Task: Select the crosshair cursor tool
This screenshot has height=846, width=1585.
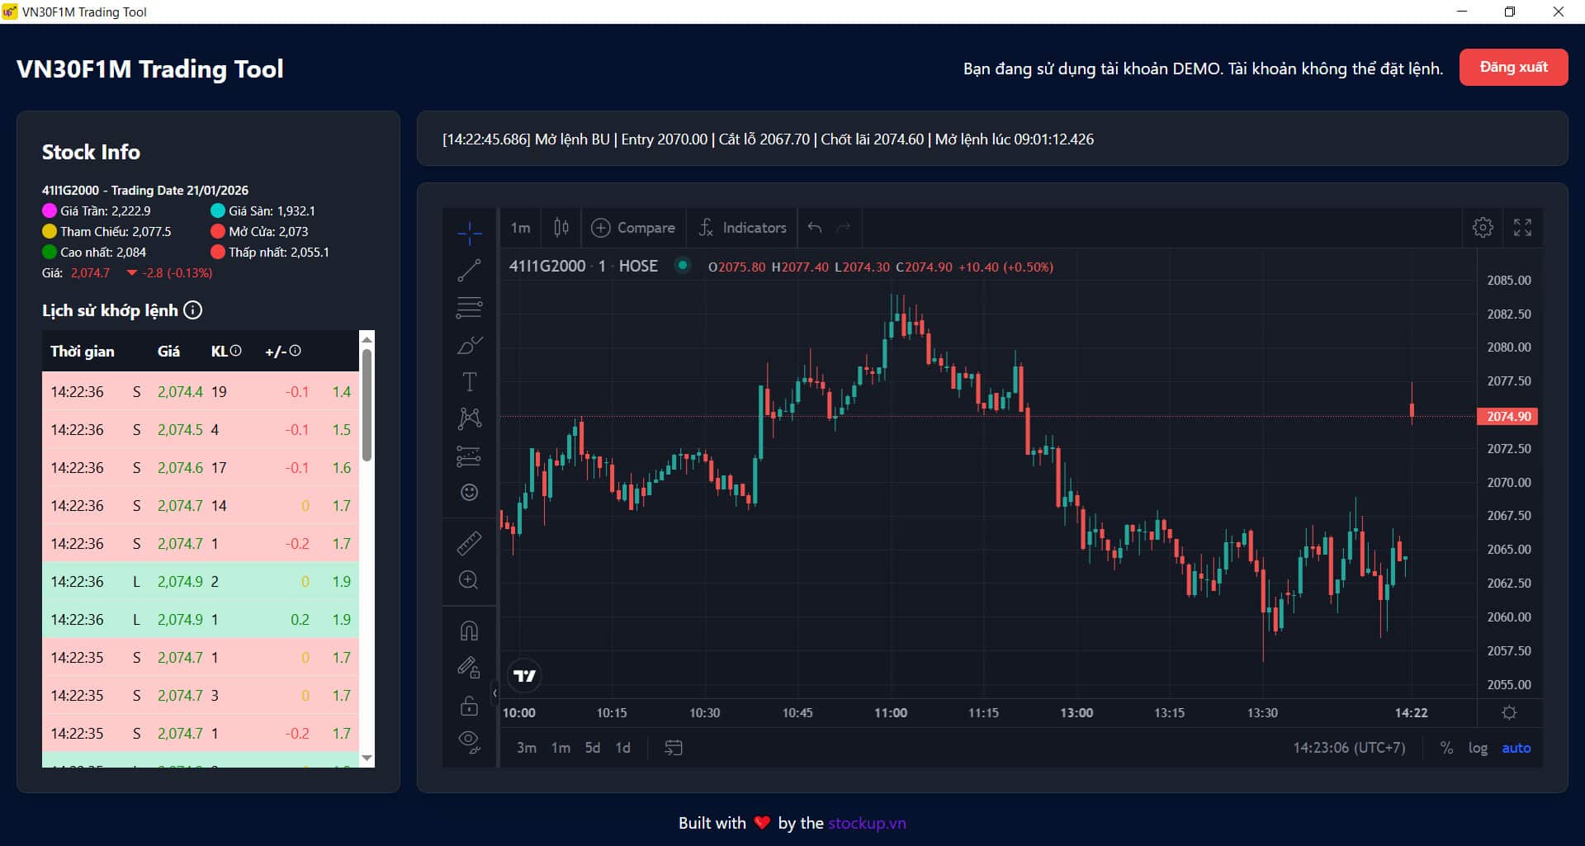Action: pyautogui.click(x=469, y=233)
